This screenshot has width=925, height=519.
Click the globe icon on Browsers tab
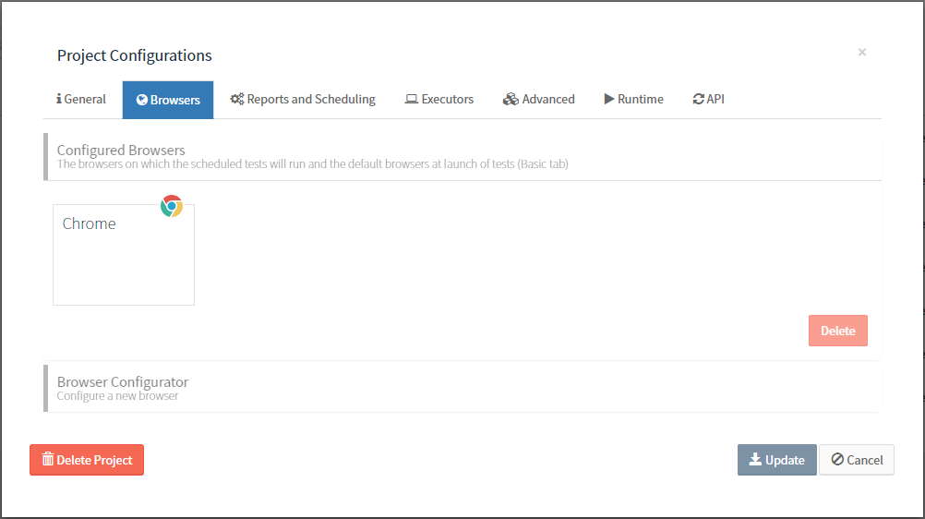[x=141, y=100]
